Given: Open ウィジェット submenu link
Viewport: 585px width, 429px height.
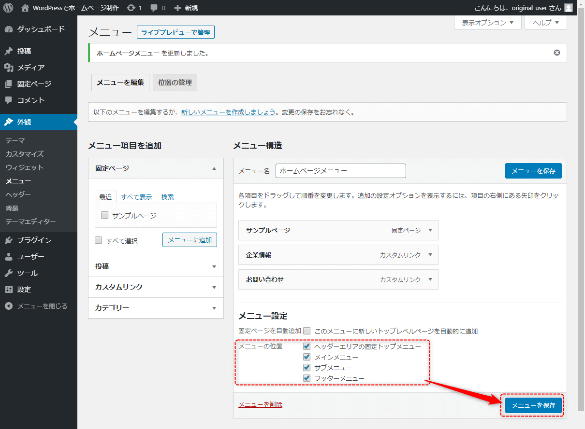Looking at the screenshot, I should click(25, 167).
